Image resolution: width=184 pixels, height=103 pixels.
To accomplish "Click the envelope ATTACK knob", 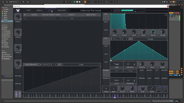I will tap(124, 32).
